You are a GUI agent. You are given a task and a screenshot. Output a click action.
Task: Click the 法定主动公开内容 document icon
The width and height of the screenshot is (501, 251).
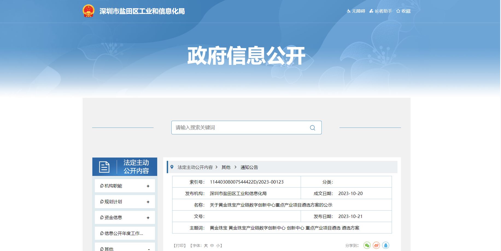[x=104, y=167]
